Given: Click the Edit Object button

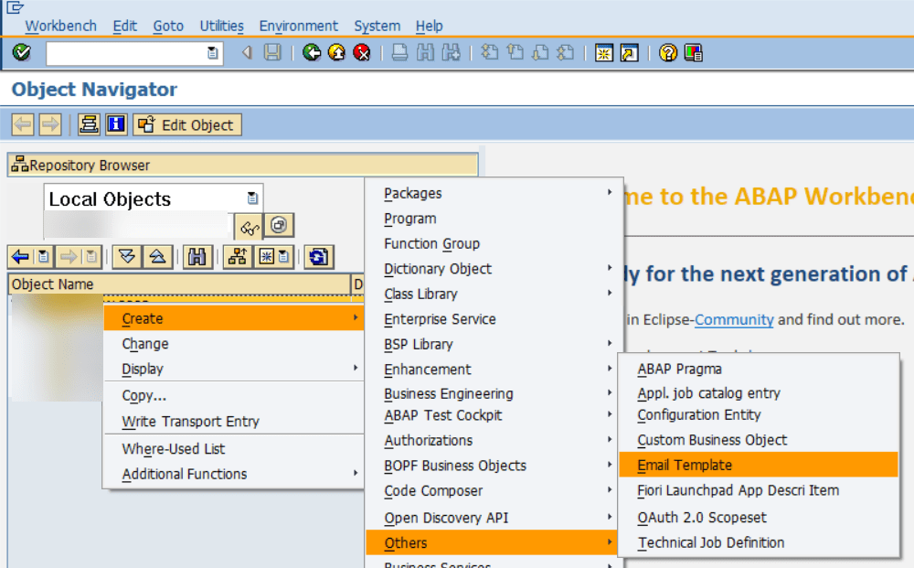Looking at the screenshot, I should [x=187, y=124].
